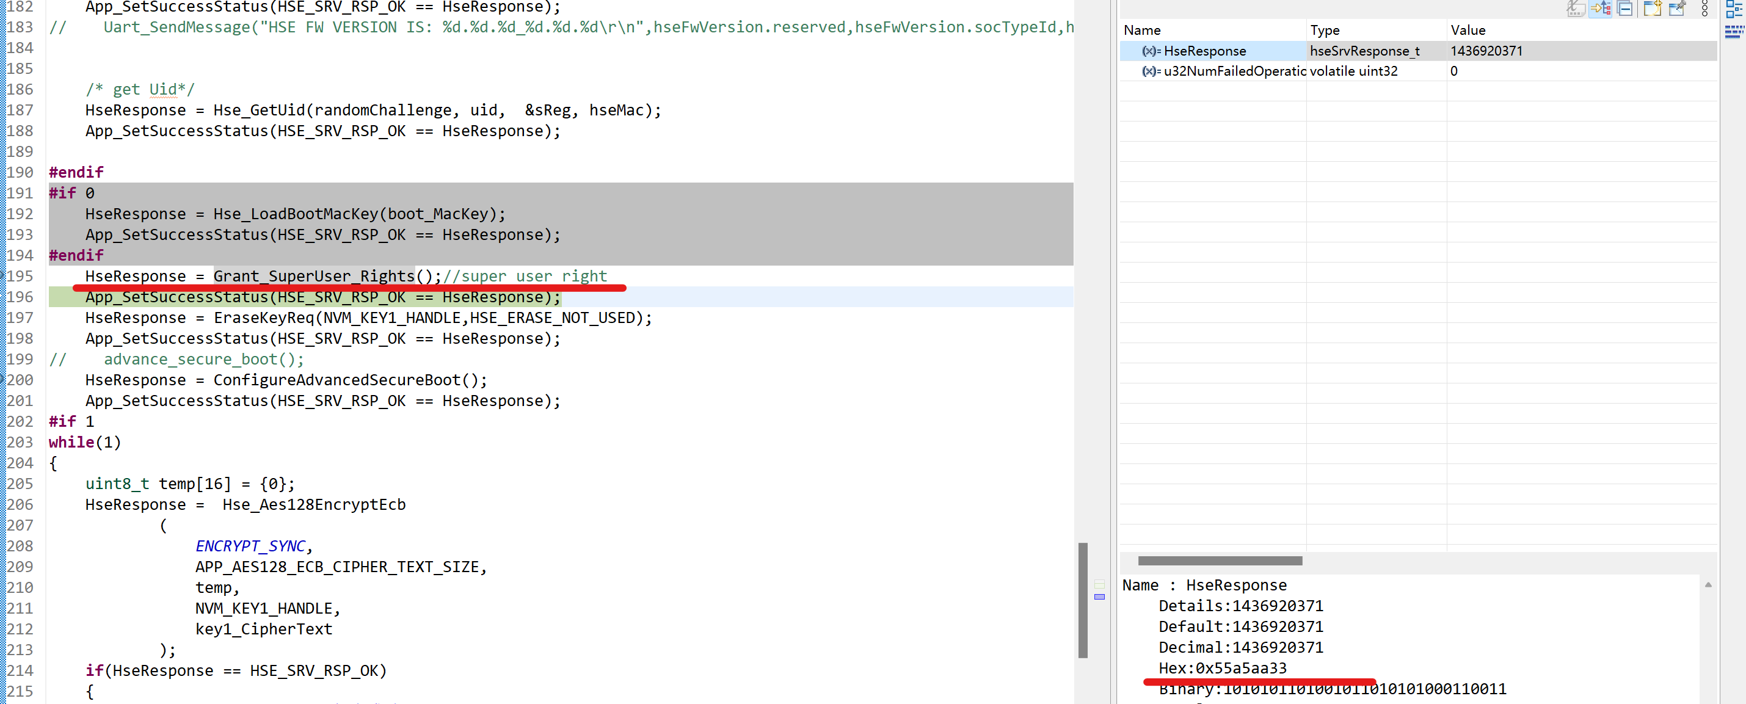The image size is (1746, 704).
Task: Click line number 196 in the gutter
Action: point(20,297)
